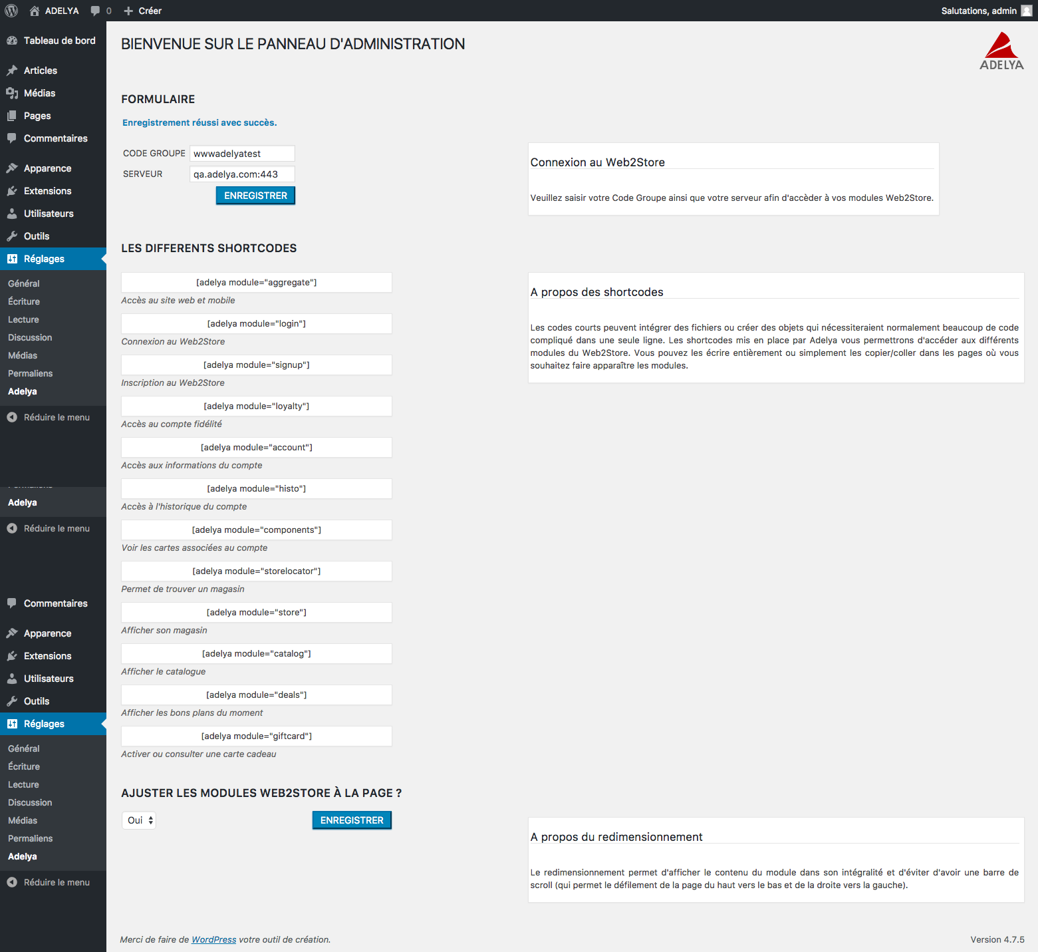Click the admin avatar thumbnail
Image resolution: width=1038 pixels, height=952 pixels.
coord(1027,11)
